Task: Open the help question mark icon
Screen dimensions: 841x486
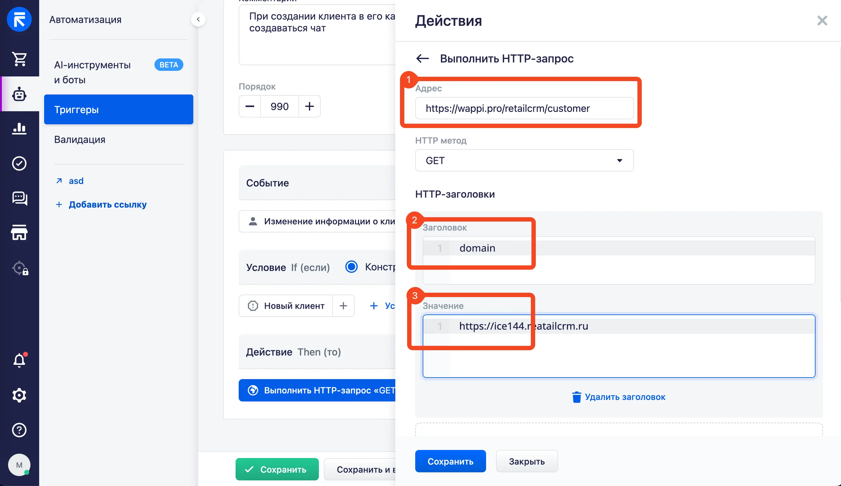Action: click(19, 430)
